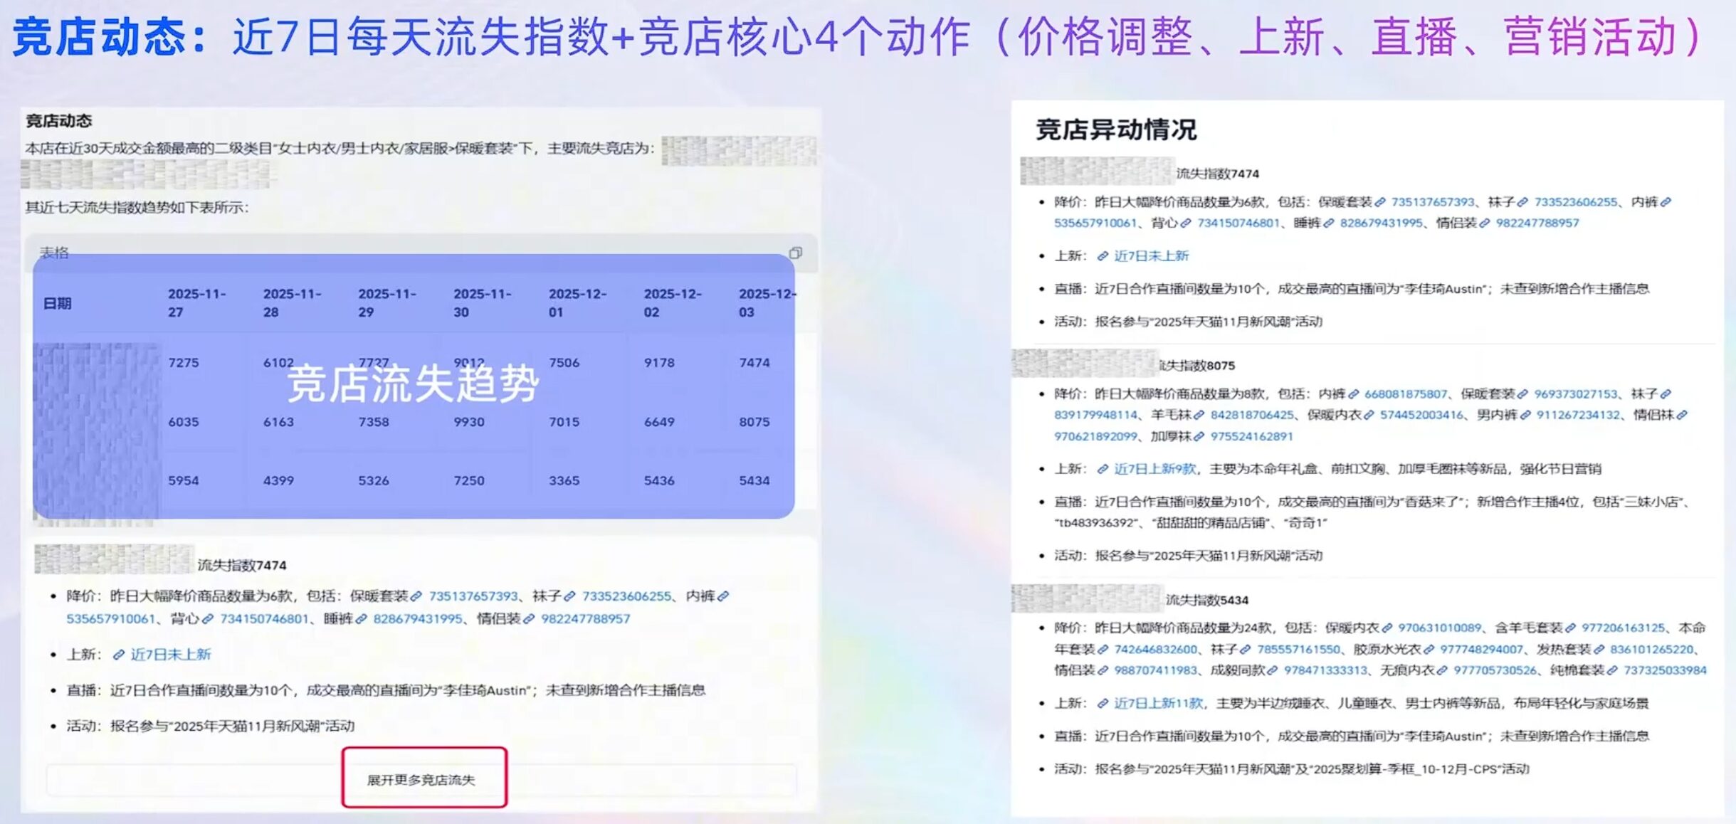
Task: Select the 2025-12-02 column header
Action: coord(673,302)
